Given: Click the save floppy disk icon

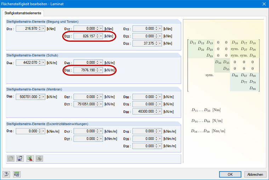Looking at the screenshot, I should [x=20, y=158].
